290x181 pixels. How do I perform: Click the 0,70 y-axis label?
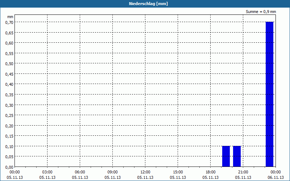9,22
